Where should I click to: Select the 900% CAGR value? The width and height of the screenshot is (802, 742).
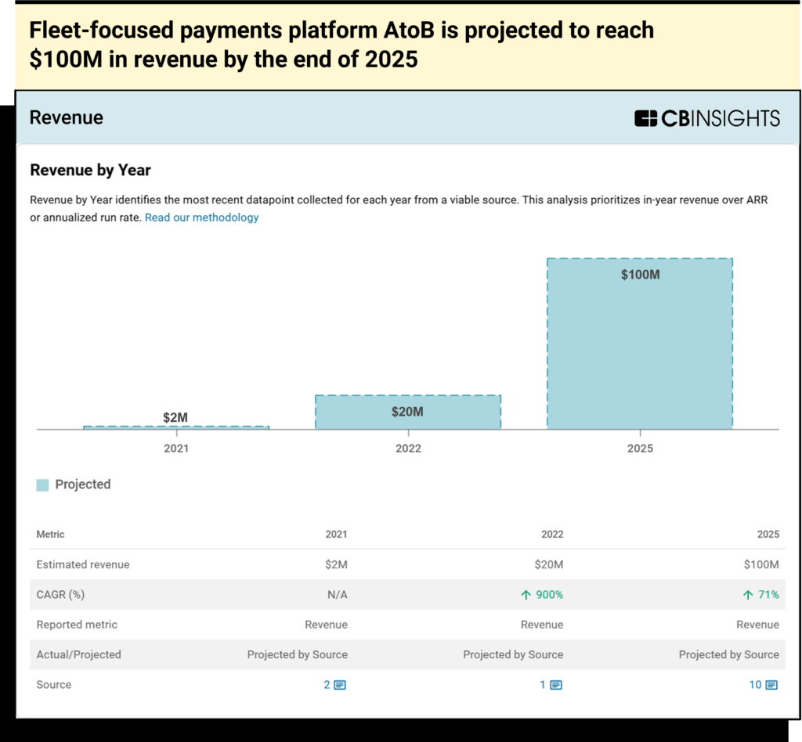tap(549, 595)
